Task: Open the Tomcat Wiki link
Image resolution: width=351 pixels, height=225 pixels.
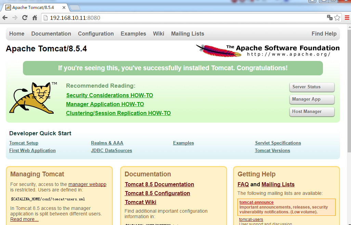Action: 140,202
